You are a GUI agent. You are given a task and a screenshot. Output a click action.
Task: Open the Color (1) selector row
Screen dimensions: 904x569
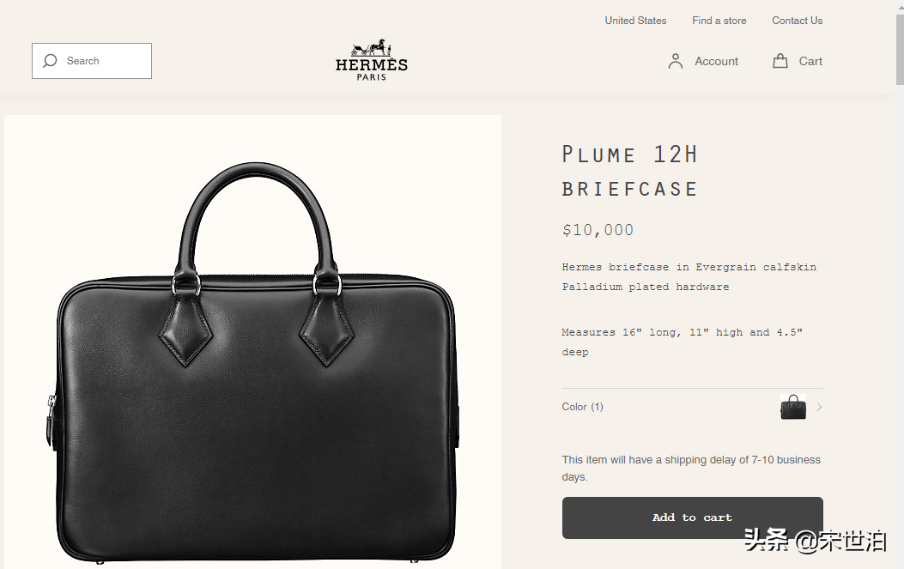tap(693, 407)
